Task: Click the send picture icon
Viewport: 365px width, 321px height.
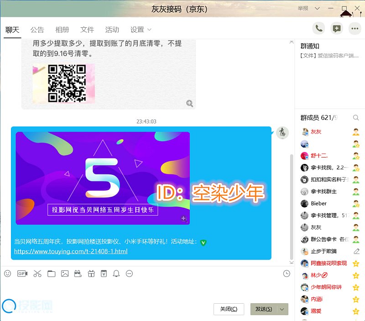Action: (x=65, y=274)
